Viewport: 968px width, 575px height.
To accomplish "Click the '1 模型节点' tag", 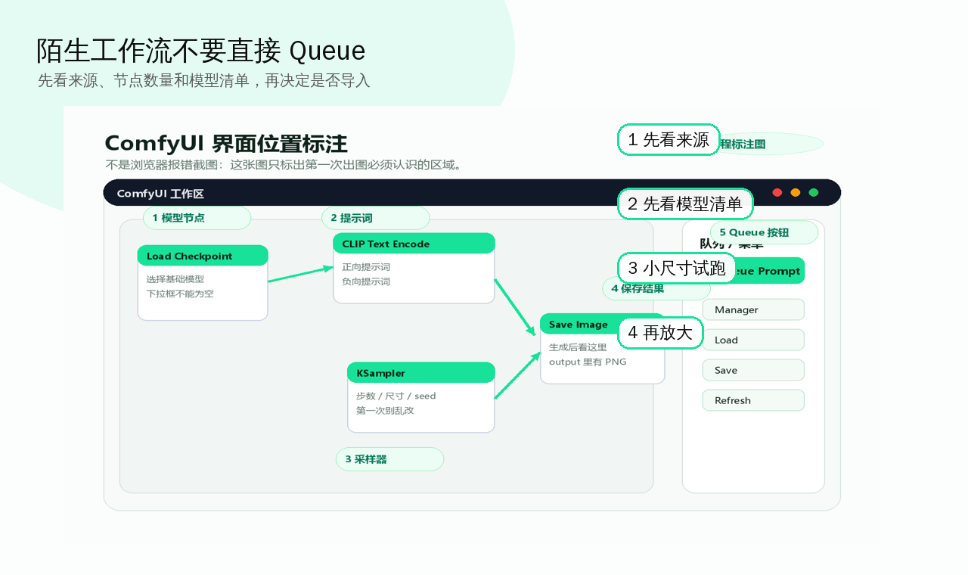I will click(197, 218).
